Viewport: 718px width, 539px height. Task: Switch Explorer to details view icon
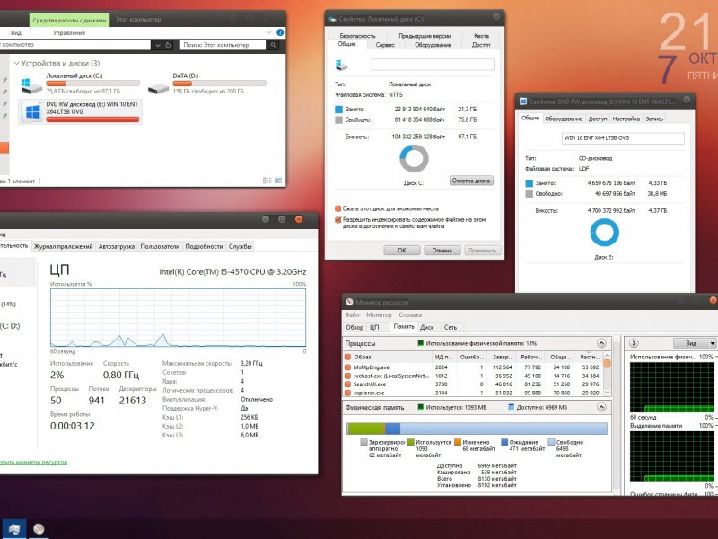click(x=267, y=181)
